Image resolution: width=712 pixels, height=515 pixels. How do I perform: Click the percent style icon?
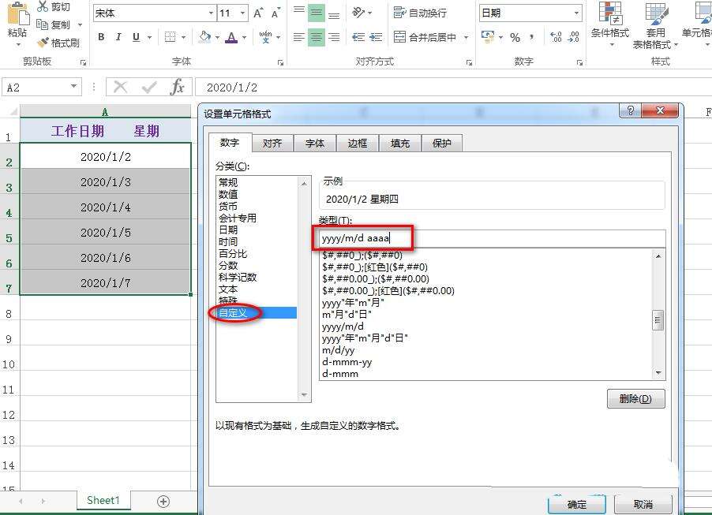pos(515,37)
